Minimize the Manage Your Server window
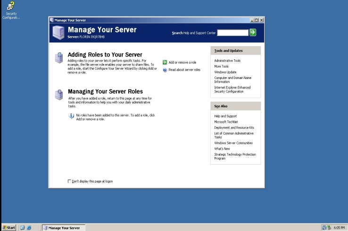Viewport: 348px width, 231px height. pos(252,20)
